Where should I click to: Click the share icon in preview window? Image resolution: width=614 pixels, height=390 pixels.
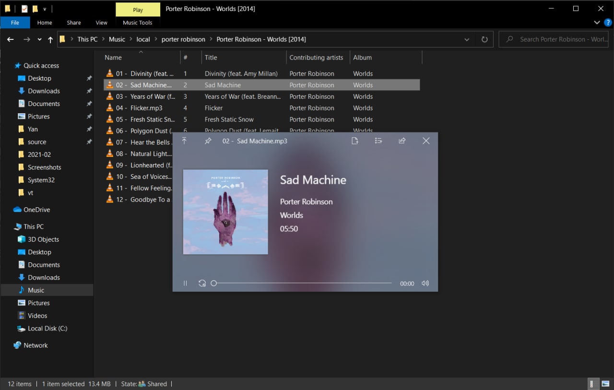tap(402, 141)
